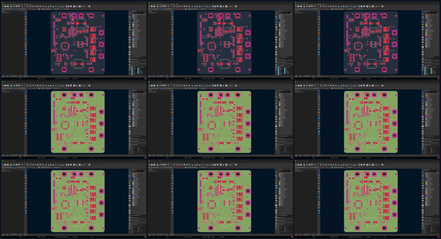The width and height of the screenshot is (441, 239).
Task: Open zoom level dropdown in top-left window
Action: point(58,9)
